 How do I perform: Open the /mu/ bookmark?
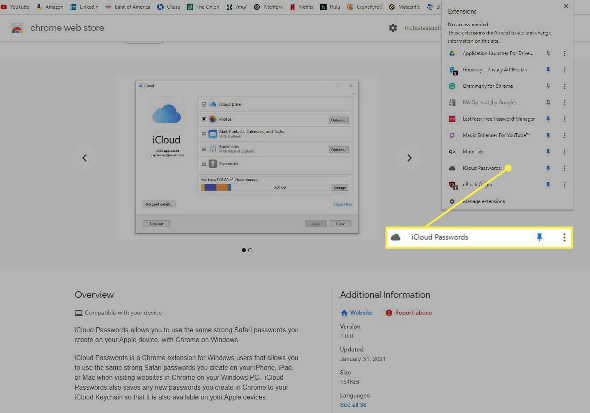click(237, 7)
